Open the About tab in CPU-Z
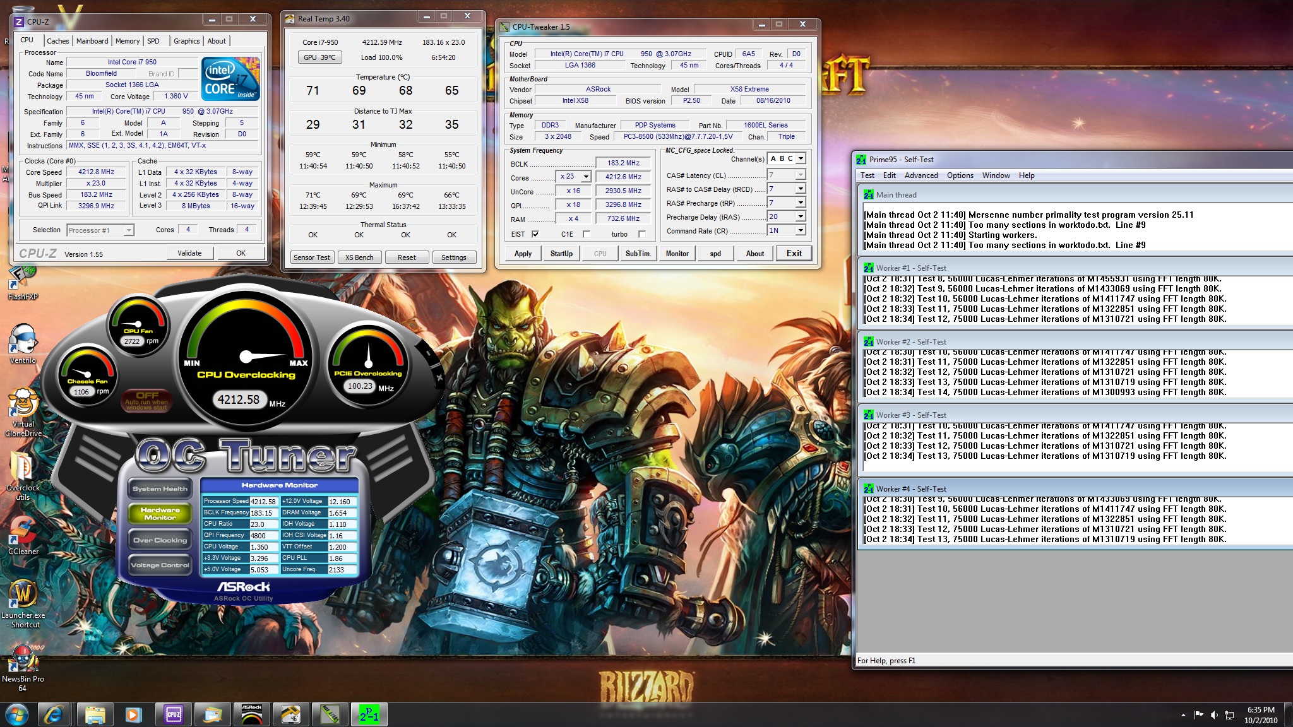 tap(217, 41)
